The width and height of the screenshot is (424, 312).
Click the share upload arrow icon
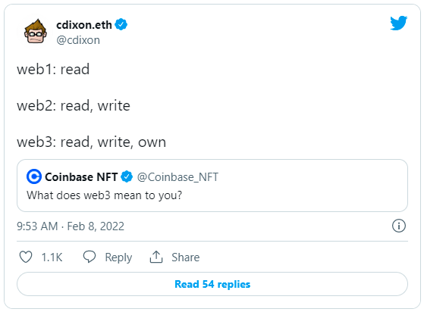pos(156,257)
